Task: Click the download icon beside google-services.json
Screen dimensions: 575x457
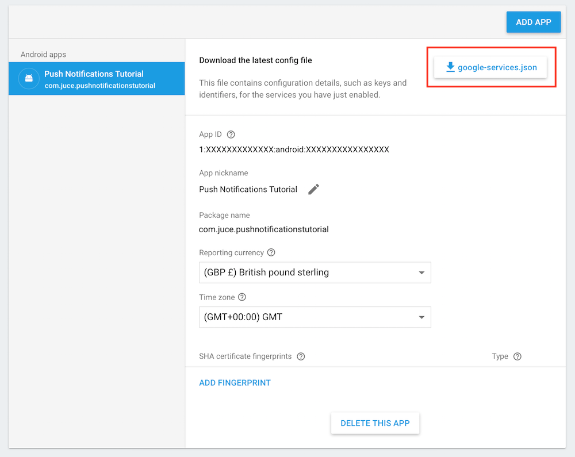Action: 450,67
